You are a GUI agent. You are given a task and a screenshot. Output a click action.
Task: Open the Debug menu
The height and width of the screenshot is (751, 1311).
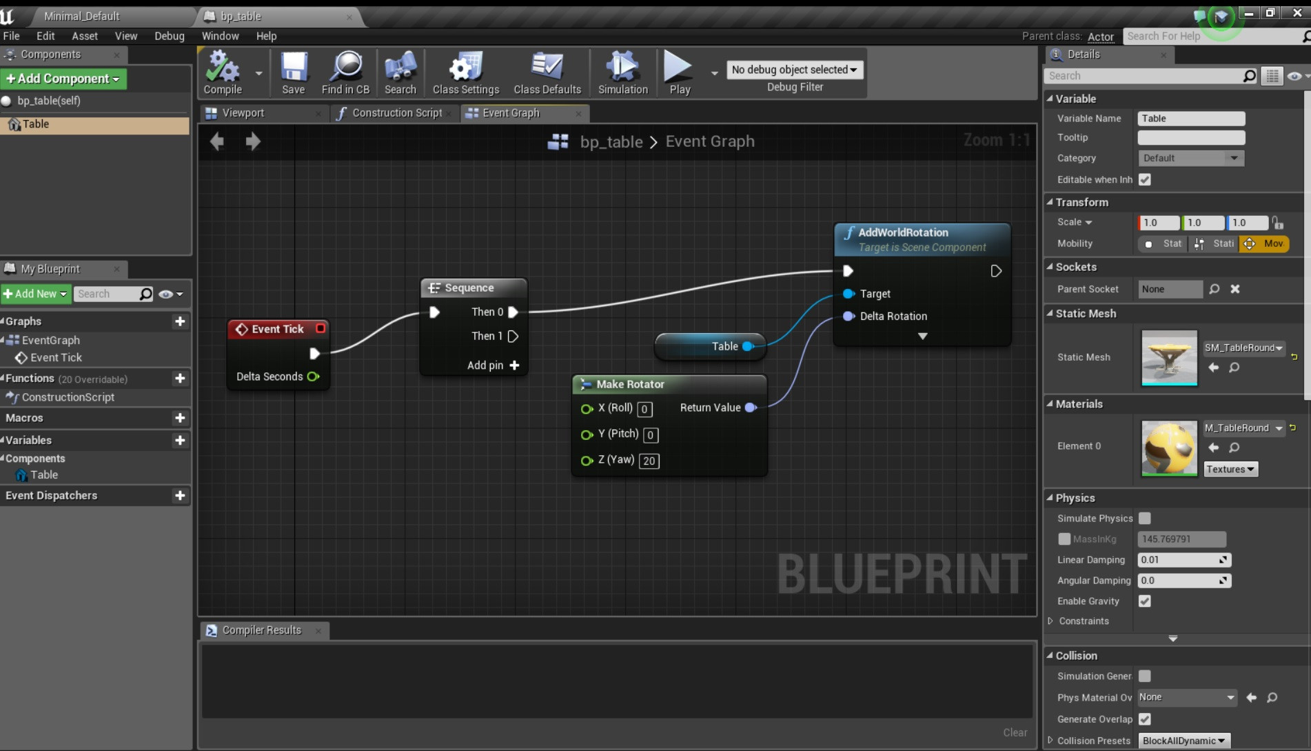click(x=170, y=36)
